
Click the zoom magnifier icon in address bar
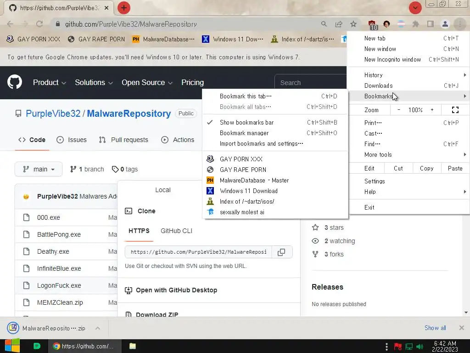(x=324, y=24)
